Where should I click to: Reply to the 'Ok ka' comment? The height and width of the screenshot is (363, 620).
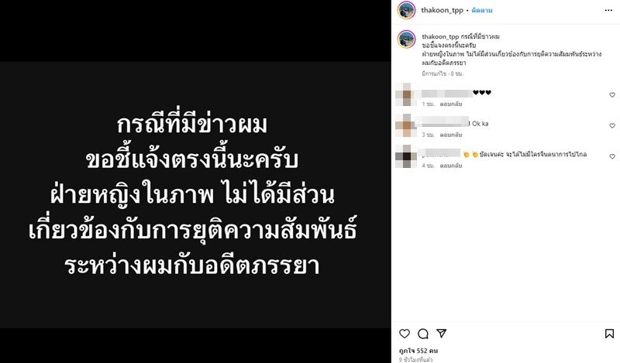[451, 135]
